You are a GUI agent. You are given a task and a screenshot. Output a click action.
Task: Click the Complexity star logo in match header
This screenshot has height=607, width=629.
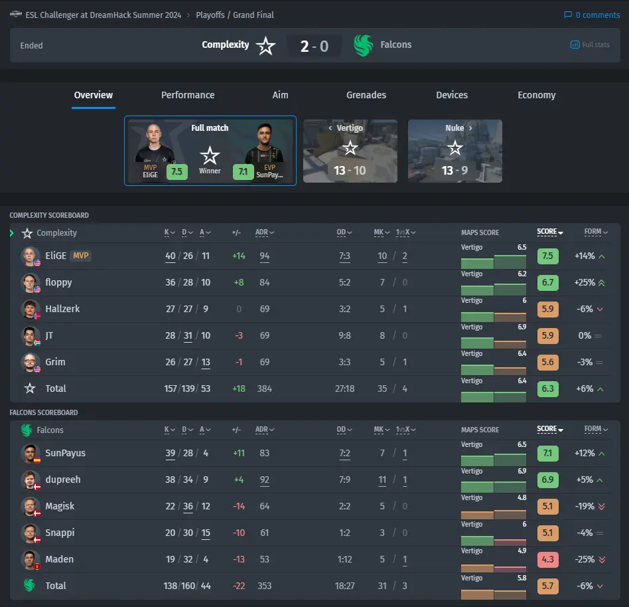(265, 45)
